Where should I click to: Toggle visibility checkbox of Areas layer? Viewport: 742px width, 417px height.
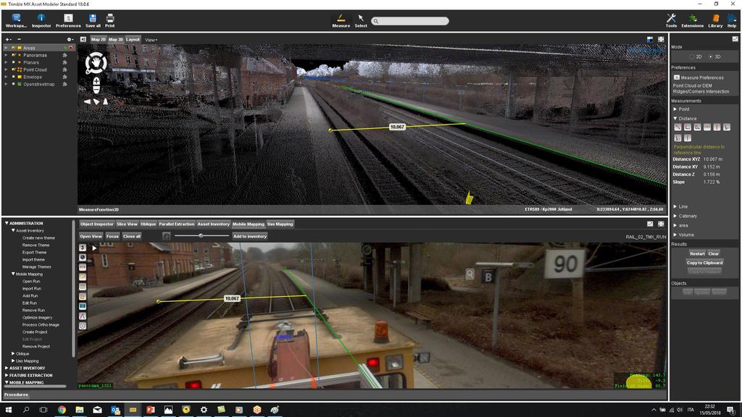tap(14, 48)
